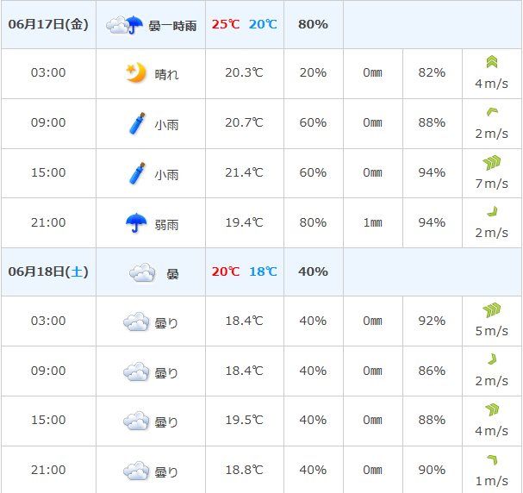Click the cloud icon at 21:00 on June 18
Screen dimensions: 523x493
click(x=136, y=471)
